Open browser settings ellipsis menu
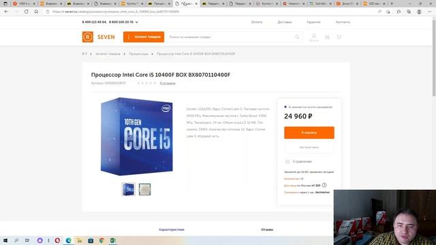This screenshot has width=436, height=245. point(430,12)
